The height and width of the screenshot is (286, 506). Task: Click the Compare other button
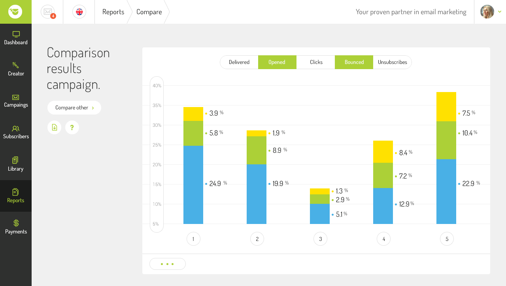pyautogui.click(x=74, y=107)
